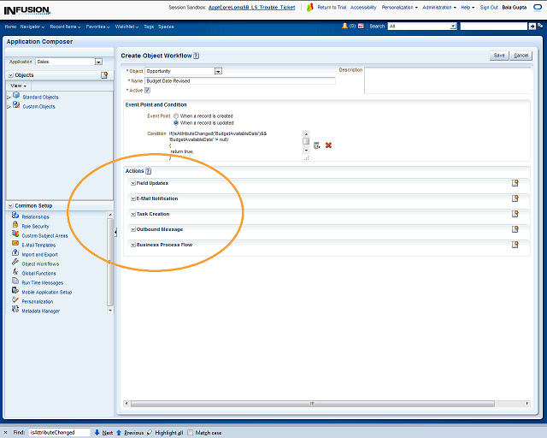Click the new object icon in Objects panel
Screen dimensions: 547x438
coord(104,75)
